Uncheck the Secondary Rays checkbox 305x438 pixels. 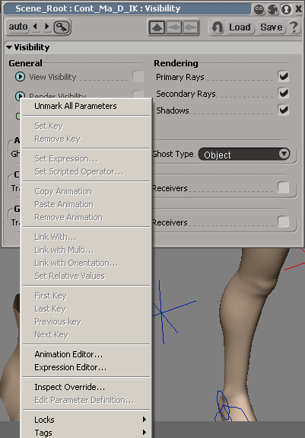pyautogui.click(x=283, y=93)
